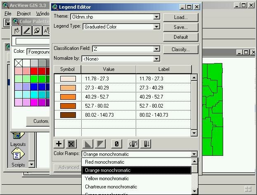This screenshot has width=257, height=195.
Task: Select Orange monochromatic in ramp list
Action: point(137,170)
